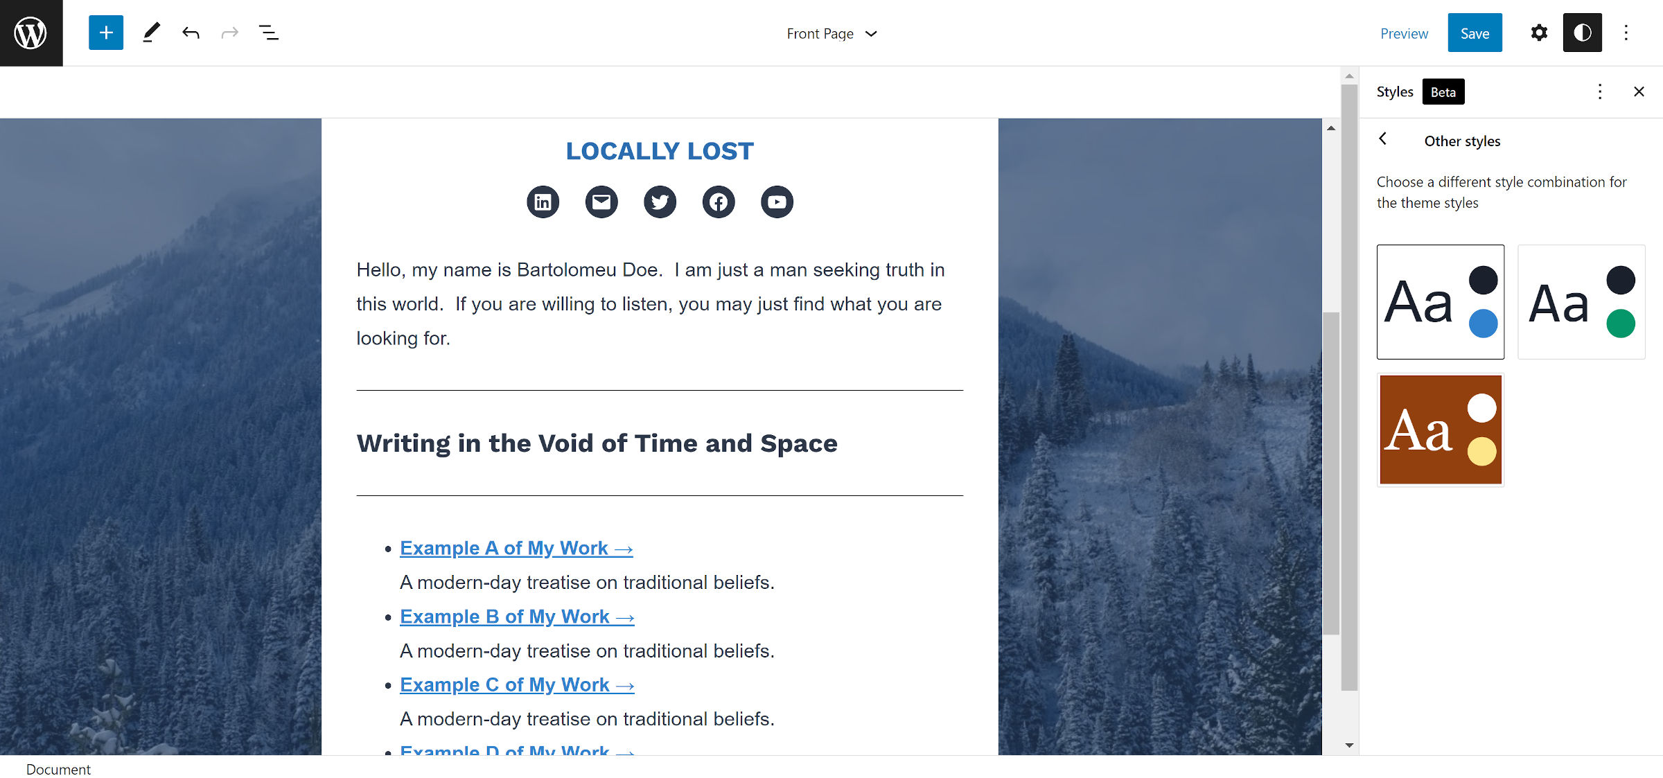Select the Tools pencil icon
The width and height of the screenshot is (1663, 778).
point(151,33)
